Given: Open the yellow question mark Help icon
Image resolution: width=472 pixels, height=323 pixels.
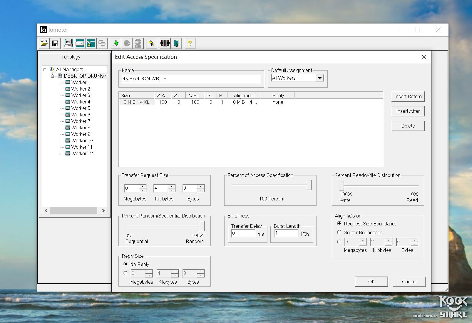Looking at the screenshot, I should pyautogui.click(x=190, y=43).
